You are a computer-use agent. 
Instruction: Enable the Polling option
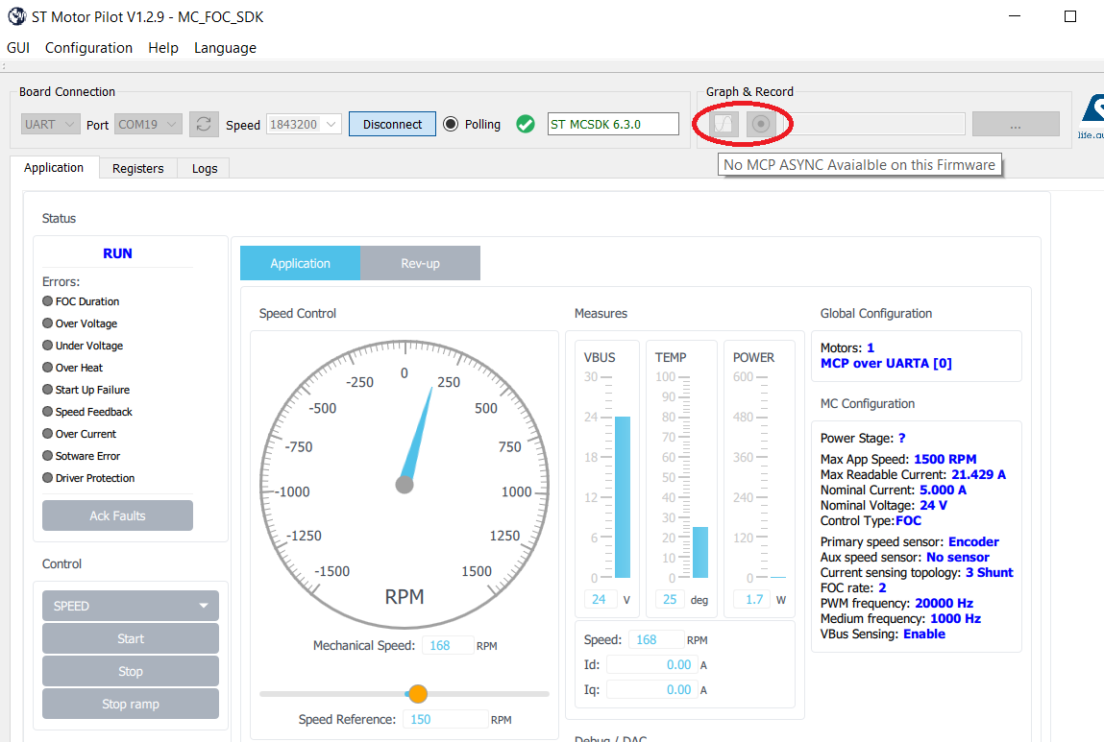tap(451, 124)
